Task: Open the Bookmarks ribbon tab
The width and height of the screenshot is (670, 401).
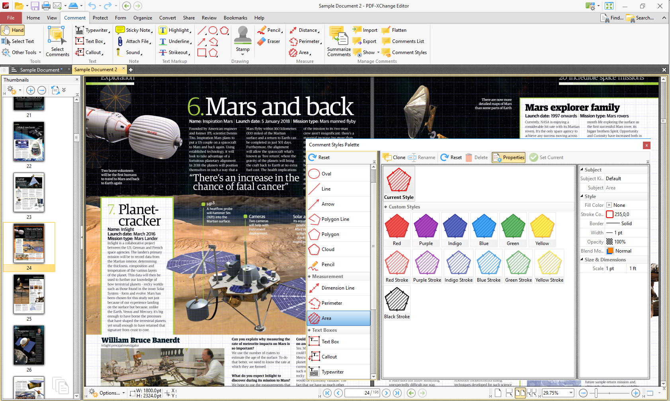Action: (x=235, y=18)
